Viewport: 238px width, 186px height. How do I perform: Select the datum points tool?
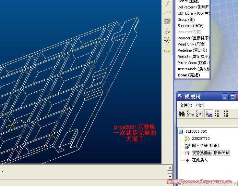pyautogui.click(x=167, y=31)
